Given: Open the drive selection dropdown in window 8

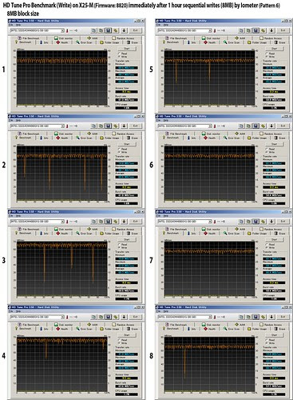Looking at the screenshot, I should [x=184, y=317].
